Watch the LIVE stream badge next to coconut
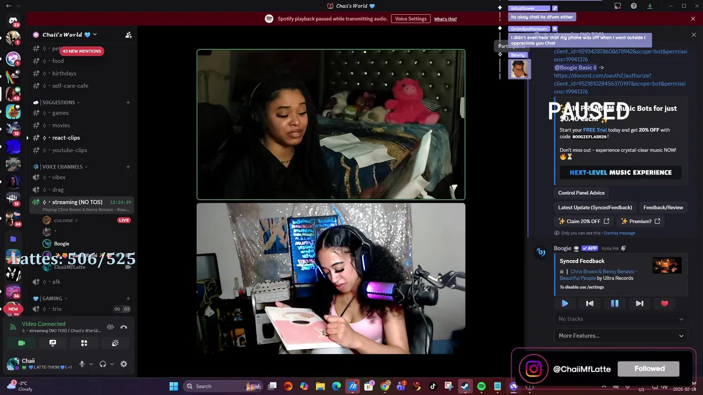Screen dimensions: 703x395 (x=124, y=220)
